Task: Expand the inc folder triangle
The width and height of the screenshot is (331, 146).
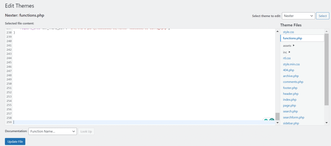Action: [x=289, y=52]
